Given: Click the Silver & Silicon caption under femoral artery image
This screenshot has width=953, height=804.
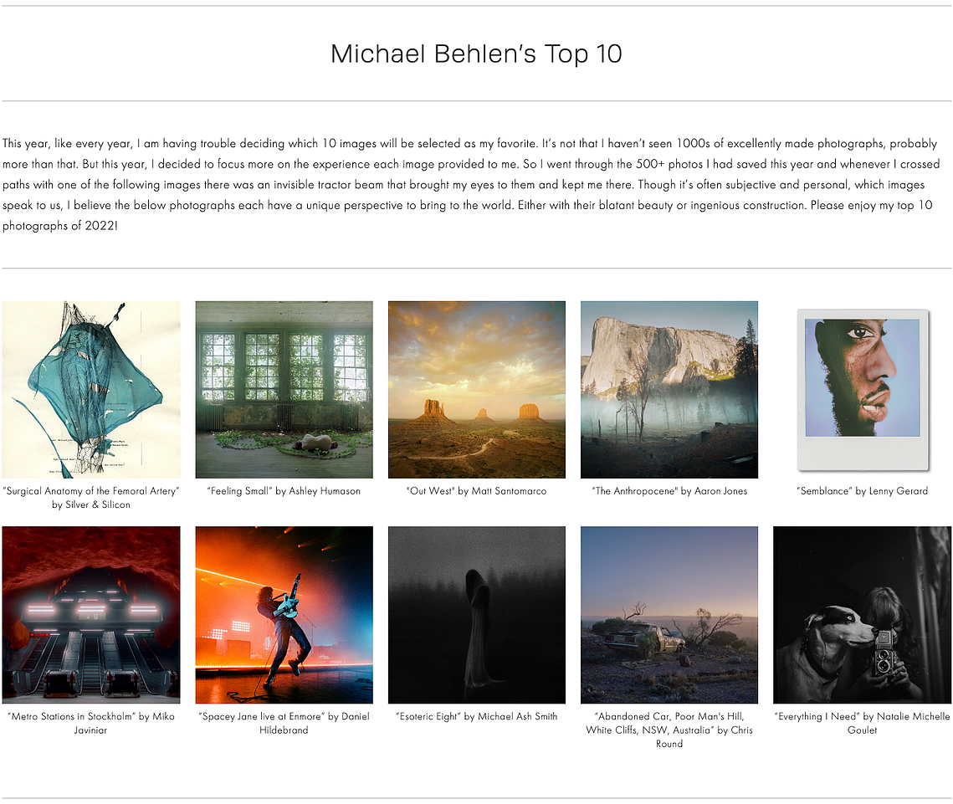Looking at the screenshot, I should (x=91, y=504).
